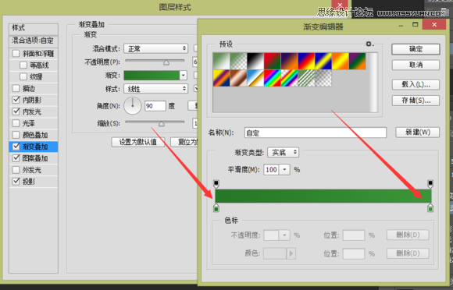Select the violet-to-orange gradient preset

[x=290, y=61]
